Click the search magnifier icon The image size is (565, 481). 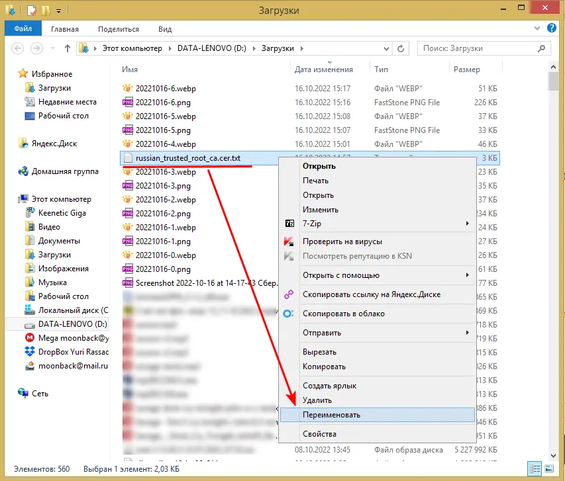point(541,48)
